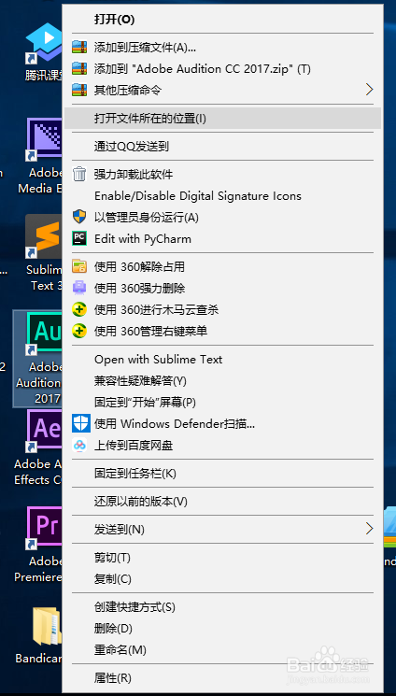Select 使用 360进行木马云查杀
Viewport: 396px width, 696px height.
point(223,310)
